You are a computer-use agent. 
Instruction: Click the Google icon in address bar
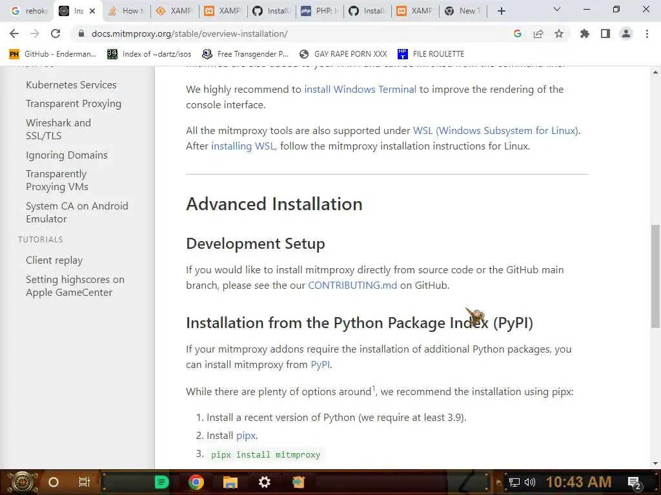(518, 34)
